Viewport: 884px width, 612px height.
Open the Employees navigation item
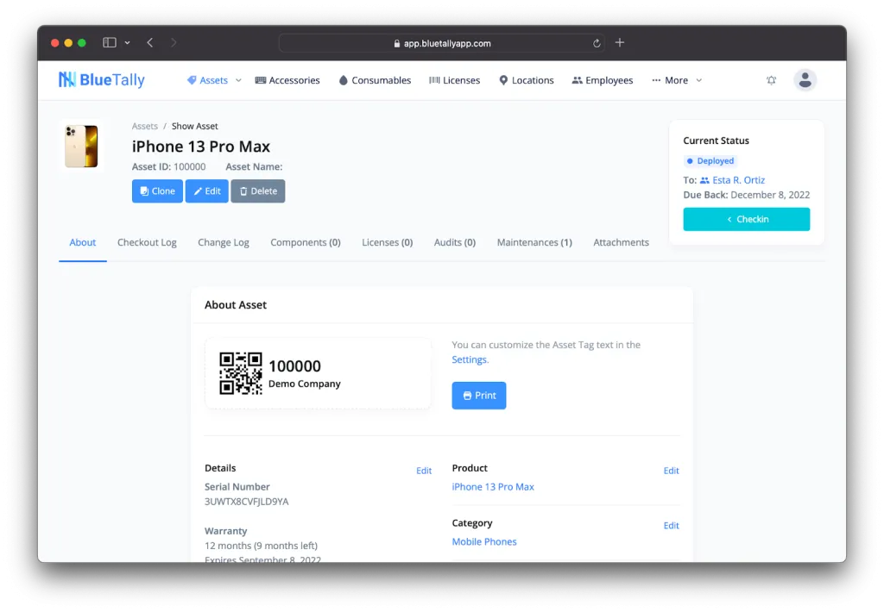pyautogui.click(x=603, y=80)
